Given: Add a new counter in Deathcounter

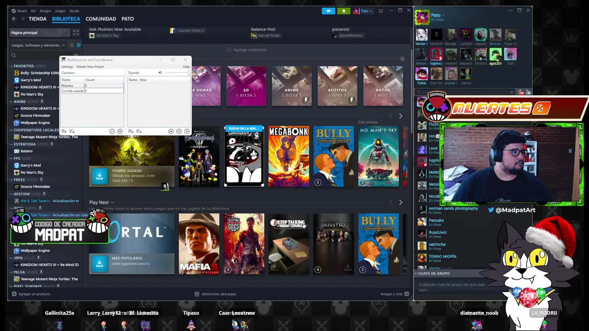Looking at the screenshot, I should [64, 131].
